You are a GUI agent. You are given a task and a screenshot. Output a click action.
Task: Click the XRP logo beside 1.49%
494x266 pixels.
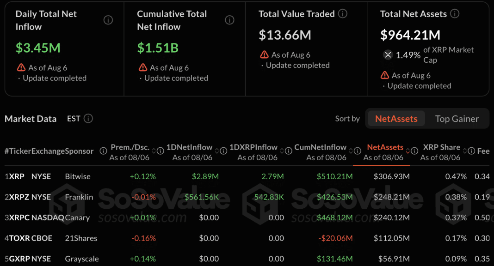click(388, 55)
